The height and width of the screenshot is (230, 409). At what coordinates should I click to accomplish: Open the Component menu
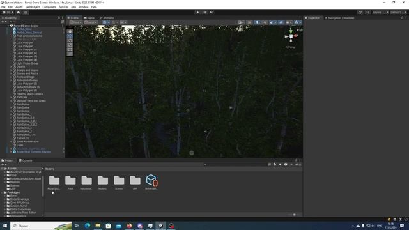point(49,7)
